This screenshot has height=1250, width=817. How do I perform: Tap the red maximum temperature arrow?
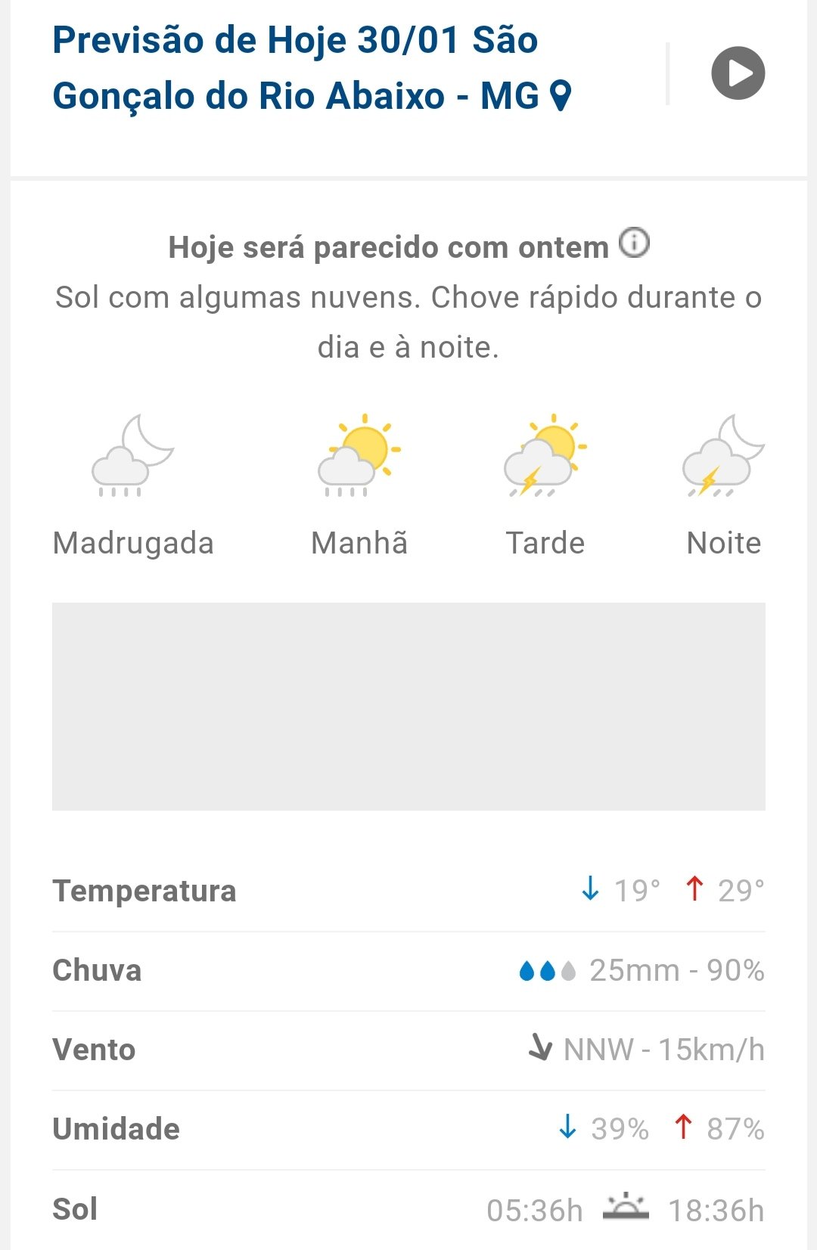[694, 889]
